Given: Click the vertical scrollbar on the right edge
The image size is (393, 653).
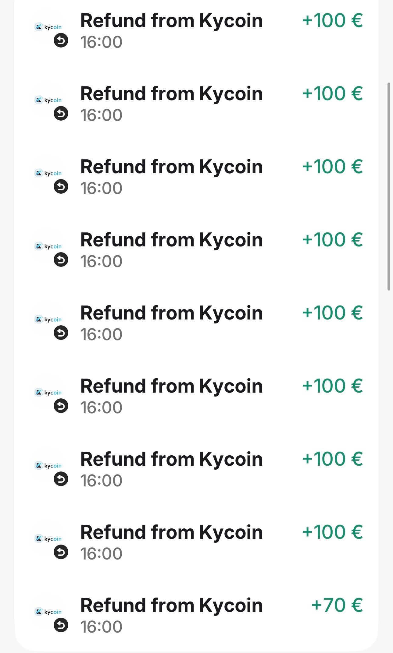Looking at the screenshot, I should (389, 186).
